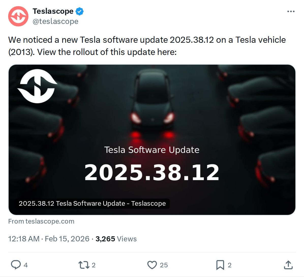Follow the From teslascope.com link
This screenshot has height=277, width=304.
(41, 221)
